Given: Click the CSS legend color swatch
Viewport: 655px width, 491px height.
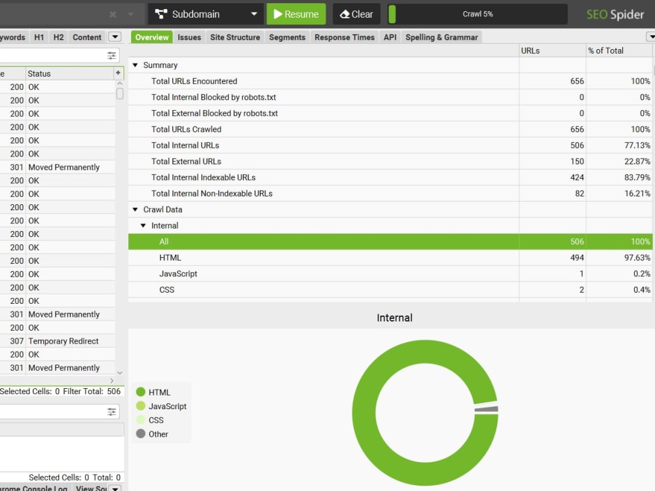Looking at the screenshot, I should 141,420.
